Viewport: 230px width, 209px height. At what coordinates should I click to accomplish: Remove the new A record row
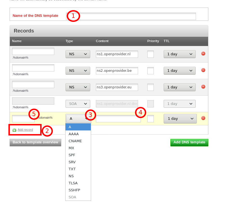pos(203,118)
